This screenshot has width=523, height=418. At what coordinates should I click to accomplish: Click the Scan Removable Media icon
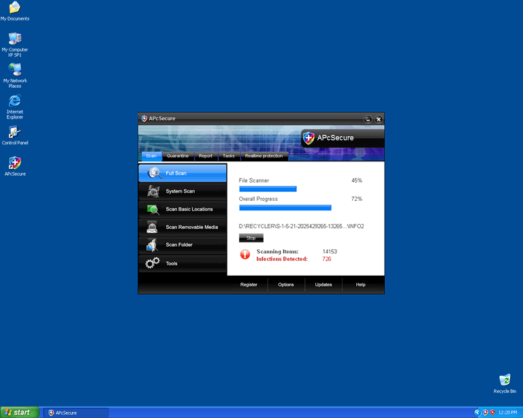click(x=153, y=227)
